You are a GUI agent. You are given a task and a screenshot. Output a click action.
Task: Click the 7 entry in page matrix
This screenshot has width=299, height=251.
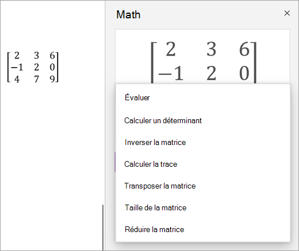pos(36,79)
